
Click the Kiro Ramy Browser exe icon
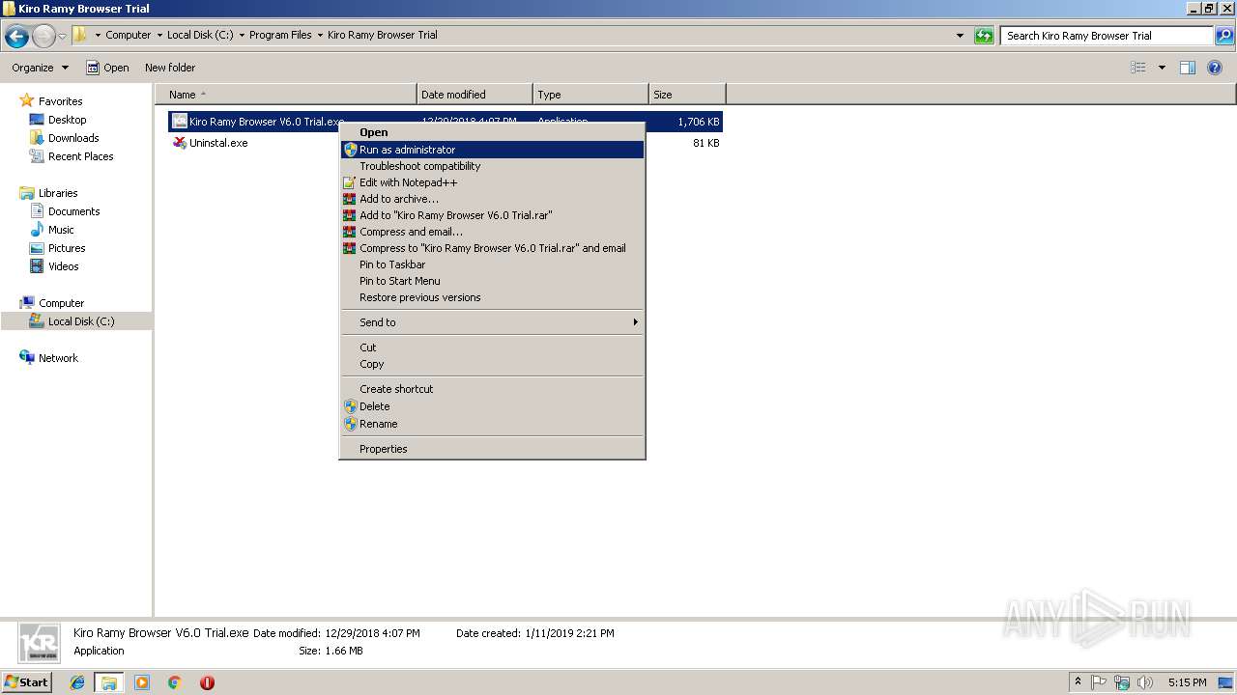click(180, 122)
